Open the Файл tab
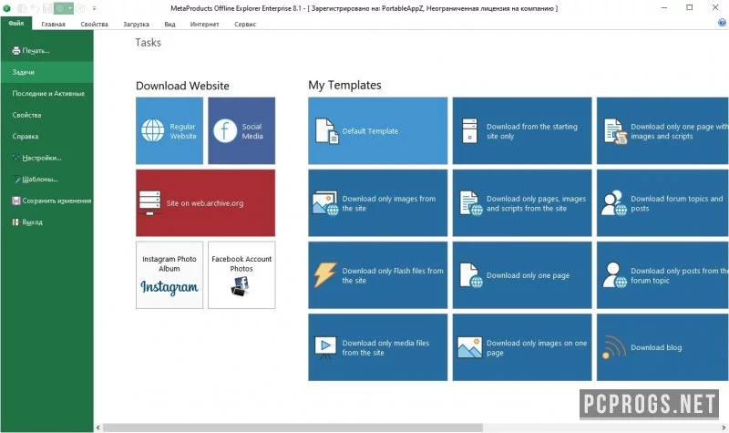 [x=16, y=24]
